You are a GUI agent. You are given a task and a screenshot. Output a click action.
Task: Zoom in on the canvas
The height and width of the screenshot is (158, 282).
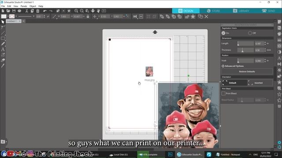click(x=76, y=11)
